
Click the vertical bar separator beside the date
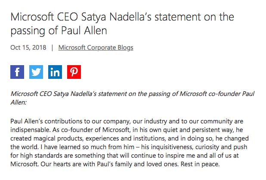pyautogui.click(x=52, y=48)
